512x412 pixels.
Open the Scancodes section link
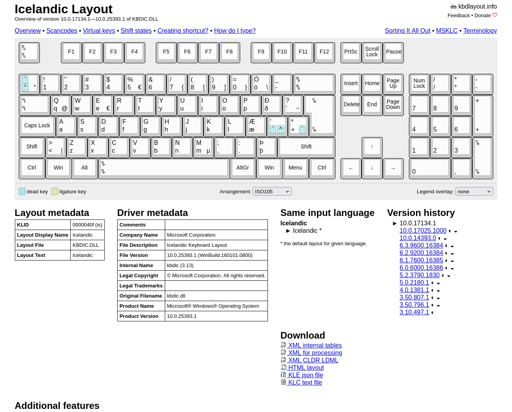coord(62,31)
